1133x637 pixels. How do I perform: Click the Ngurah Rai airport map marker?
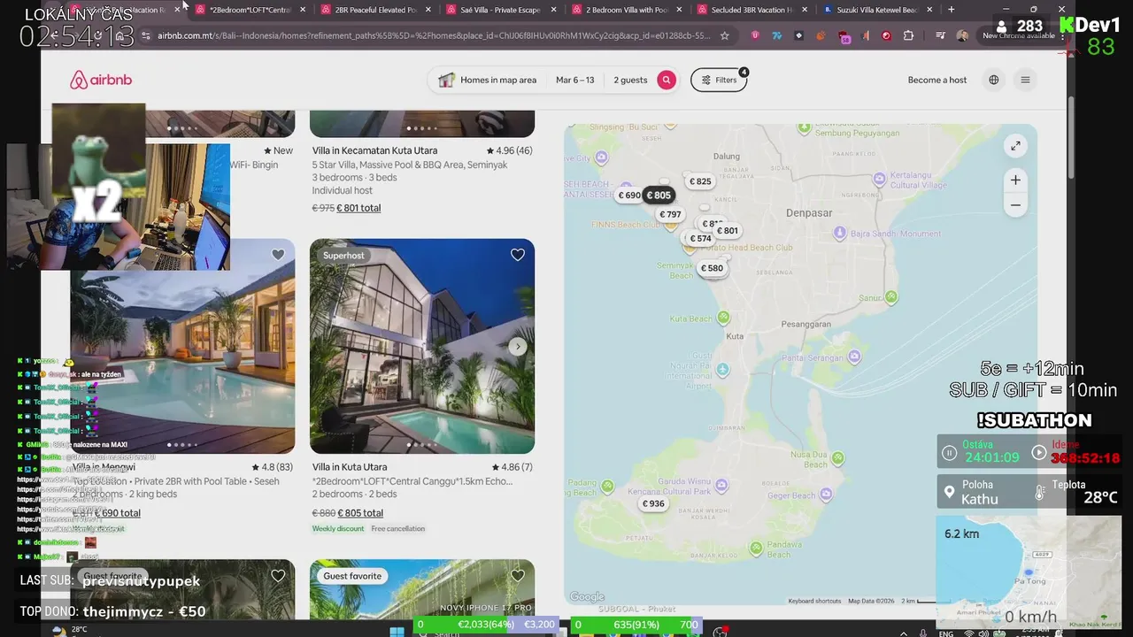pyautogui.click(x=723, y=369)
